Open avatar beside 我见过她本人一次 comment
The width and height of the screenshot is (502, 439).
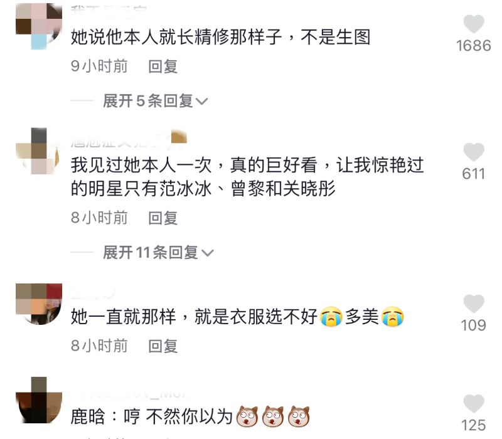(39, 151)
